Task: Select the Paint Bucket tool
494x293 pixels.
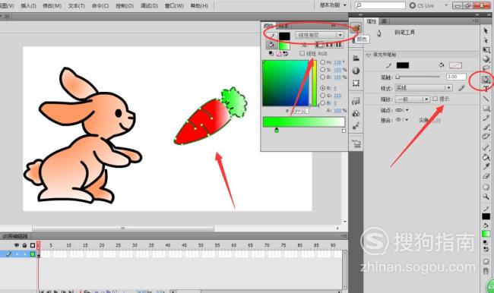Action: (x=486, y=157)
